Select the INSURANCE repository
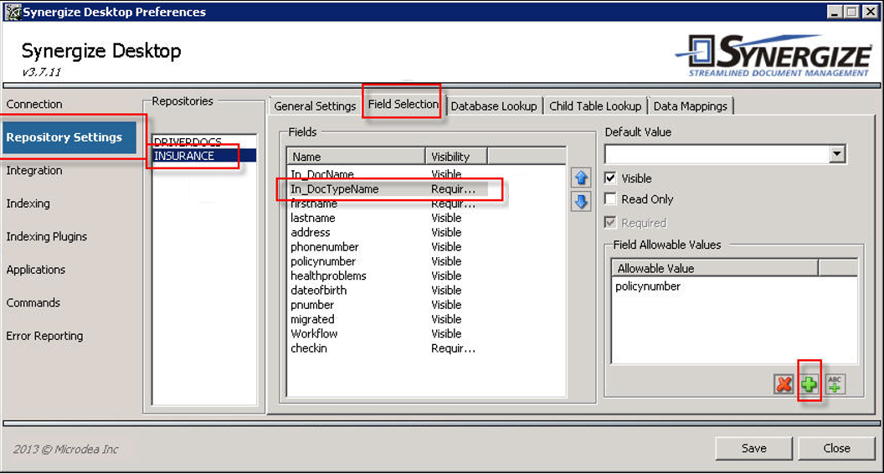 coord(204,156)
